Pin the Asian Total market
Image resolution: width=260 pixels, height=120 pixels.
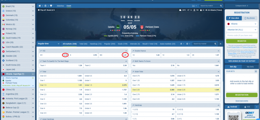click(133, 72)
